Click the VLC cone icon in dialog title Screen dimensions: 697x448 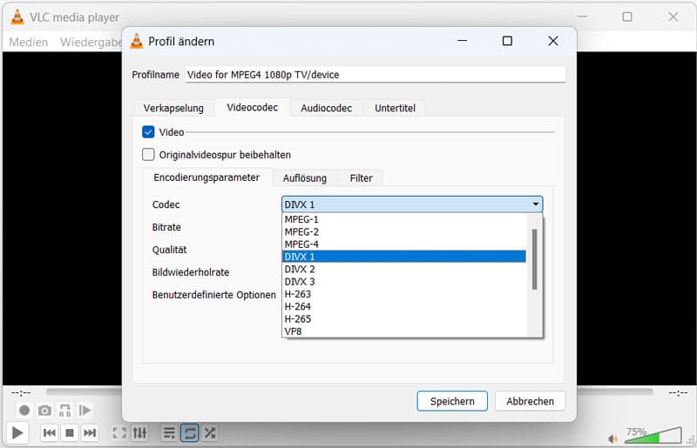tap(137, 41)
